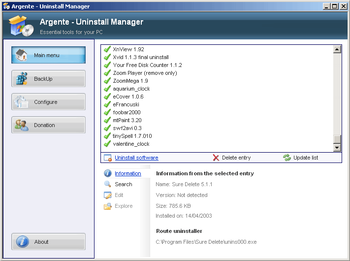The height and width of the screenshot is (261, 350).
Task: Click the Main menu house icon
Action: point(22,55)
